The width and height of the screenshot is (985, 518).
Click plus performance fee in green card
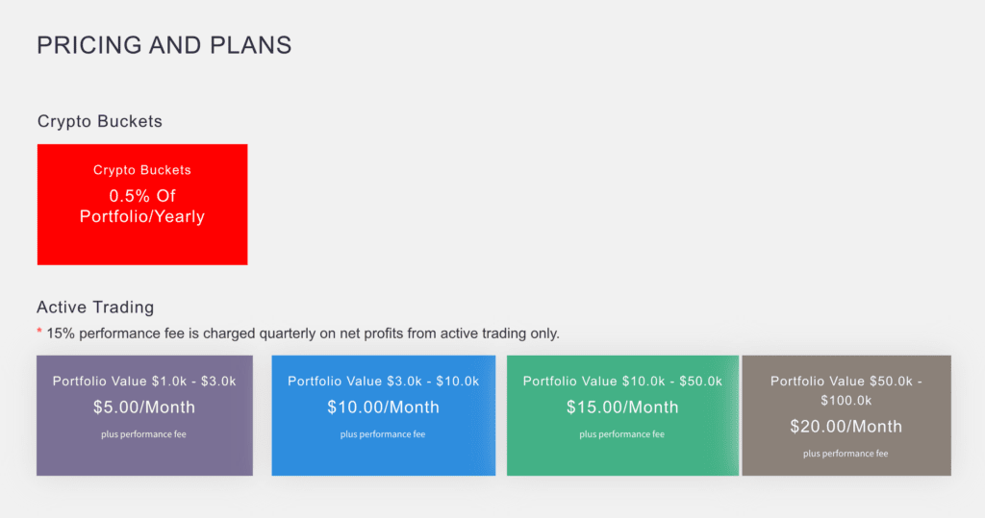pyautogui.click(x=622, y=434)
